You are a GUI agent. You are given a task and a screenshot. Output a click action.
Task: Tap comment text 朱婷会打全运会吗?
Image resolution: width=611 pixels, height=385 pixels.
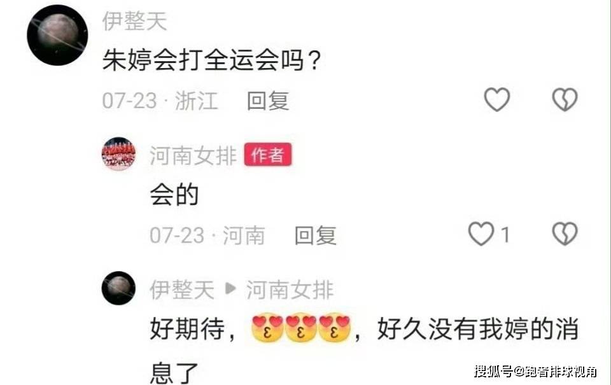[211, 60]
